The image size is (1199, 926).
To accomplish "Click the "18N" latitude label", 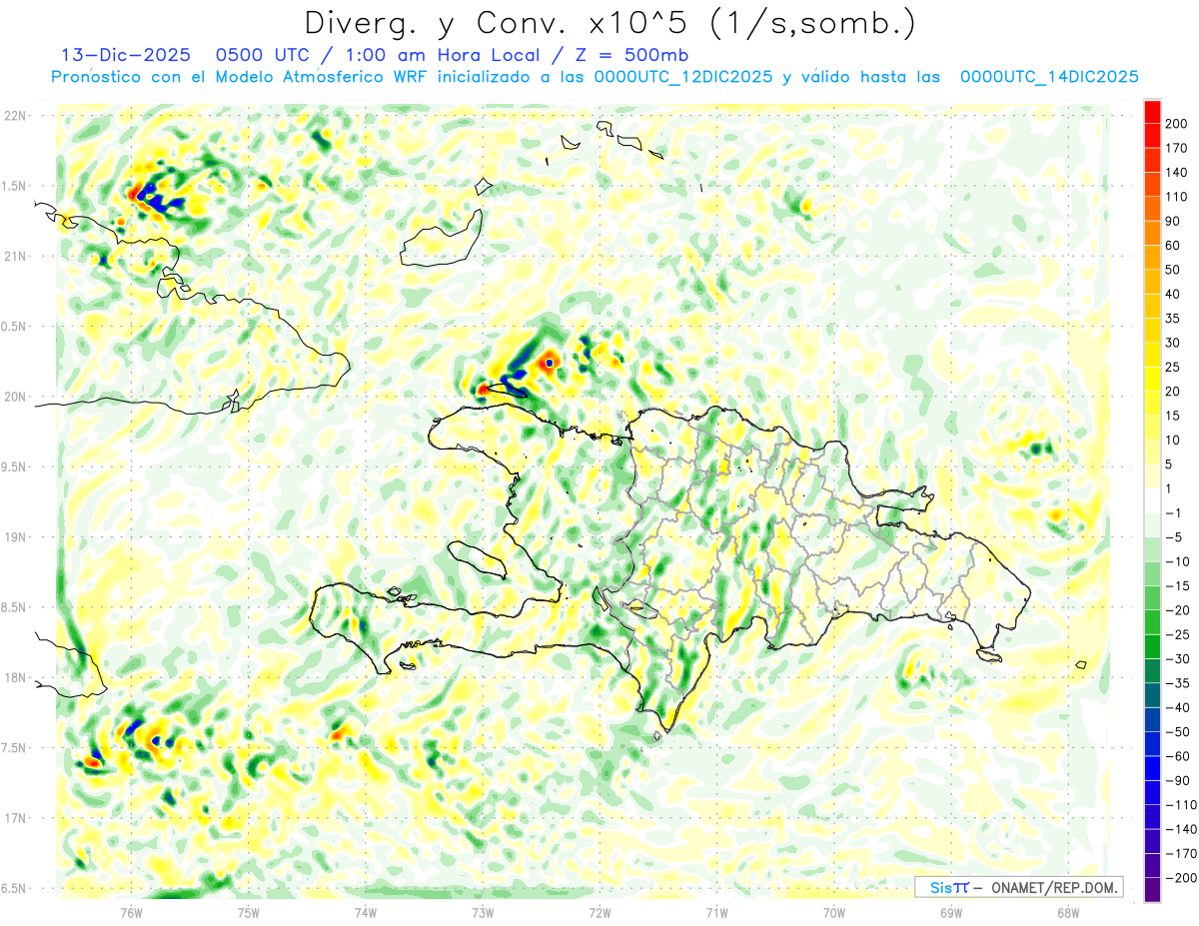I will [x=15, y=677].
